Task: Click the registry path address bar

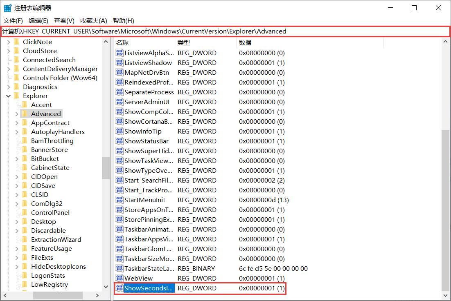Action: tap(225, 31)
